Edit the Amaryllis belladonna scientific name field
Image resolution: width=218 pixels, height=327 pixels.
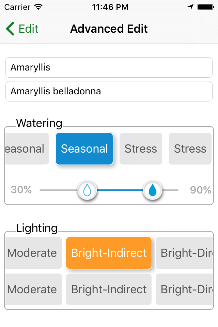(109, 91)
